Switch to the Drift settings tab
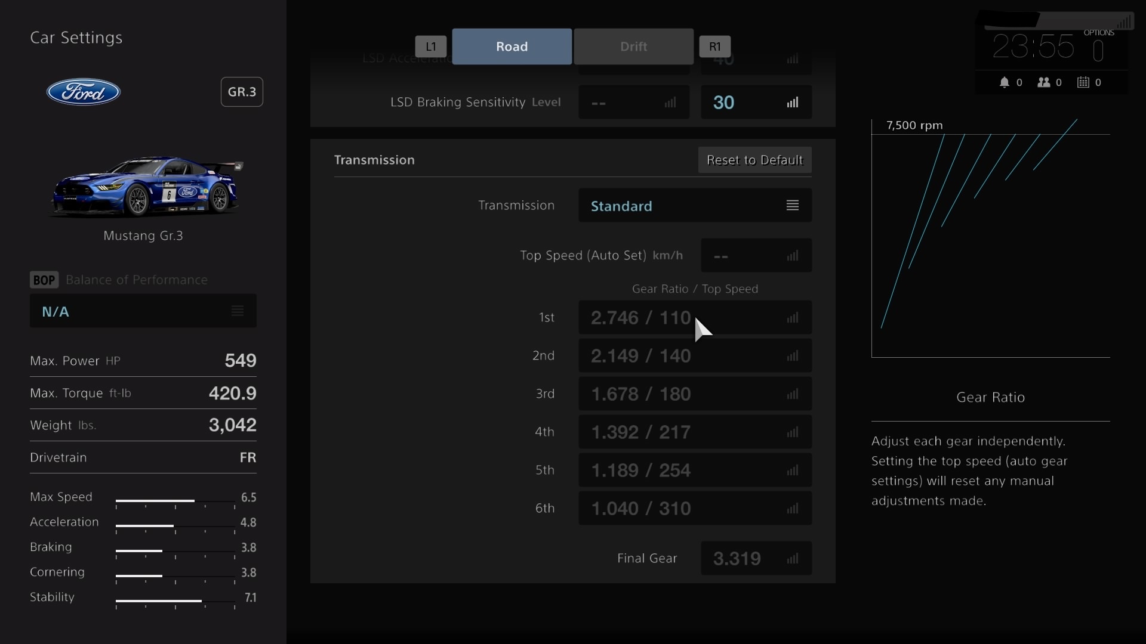Image resolution: width=1146 pixels, height=644 pixels. coord(633,47)
